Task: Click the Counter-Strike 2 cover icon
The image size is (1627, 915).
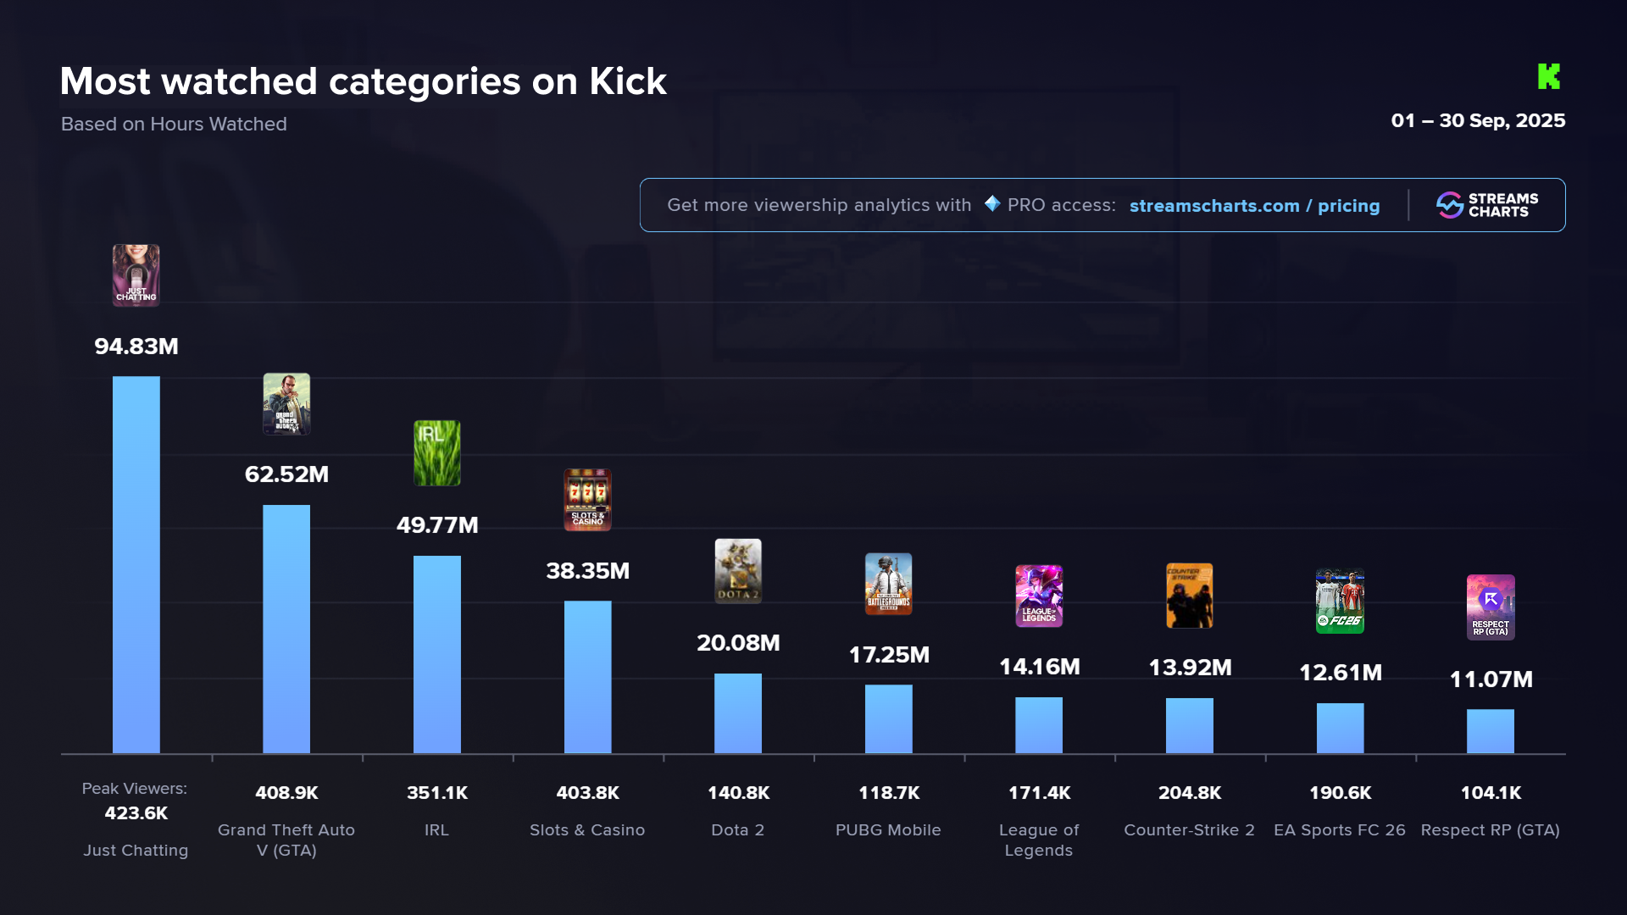Action: pyautogui.click(x=1189, y=596)
